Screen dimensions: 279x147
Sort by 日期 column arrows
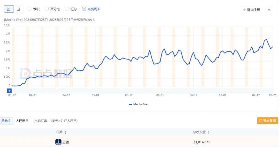coord(65,132)
